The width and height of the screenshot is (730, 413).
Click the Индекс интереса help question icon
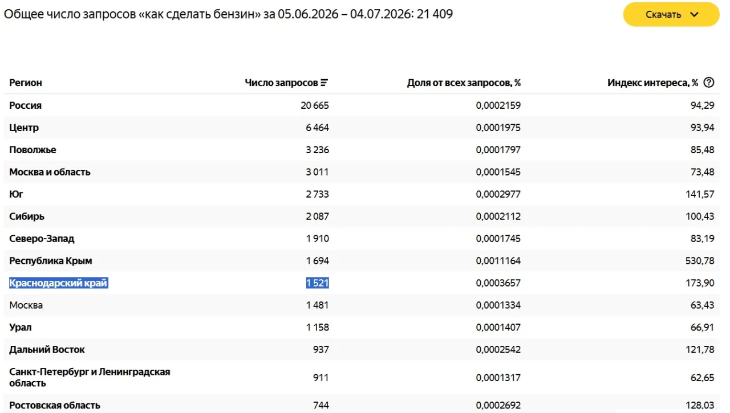[709, 83]
